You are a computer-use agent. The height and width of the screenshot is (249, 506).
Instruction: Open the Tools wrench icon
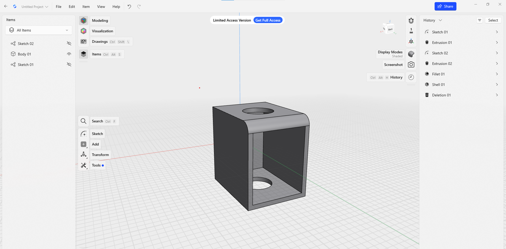(x=84, y=165)
